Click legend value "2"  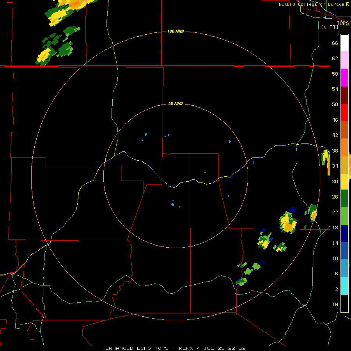(x=336, y=289)
